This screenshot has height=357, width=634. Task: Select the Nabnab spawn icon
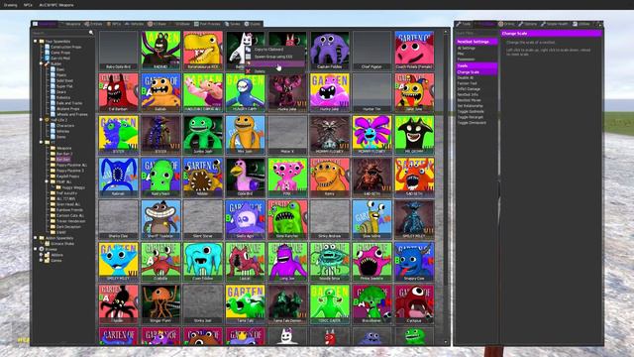tap(118, 178)
